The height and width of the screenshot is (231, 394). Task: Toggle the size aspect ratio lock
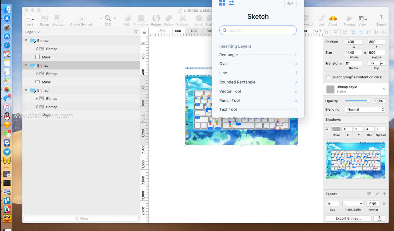(x=365, y=53)
